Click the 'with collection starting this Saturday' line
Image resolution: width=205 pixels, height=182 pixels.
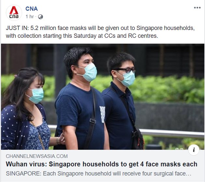point(82,36)
